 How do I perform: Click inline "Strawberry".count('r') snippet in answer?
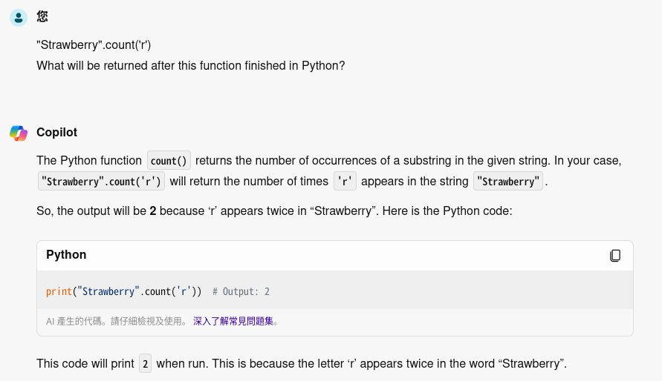102,182
